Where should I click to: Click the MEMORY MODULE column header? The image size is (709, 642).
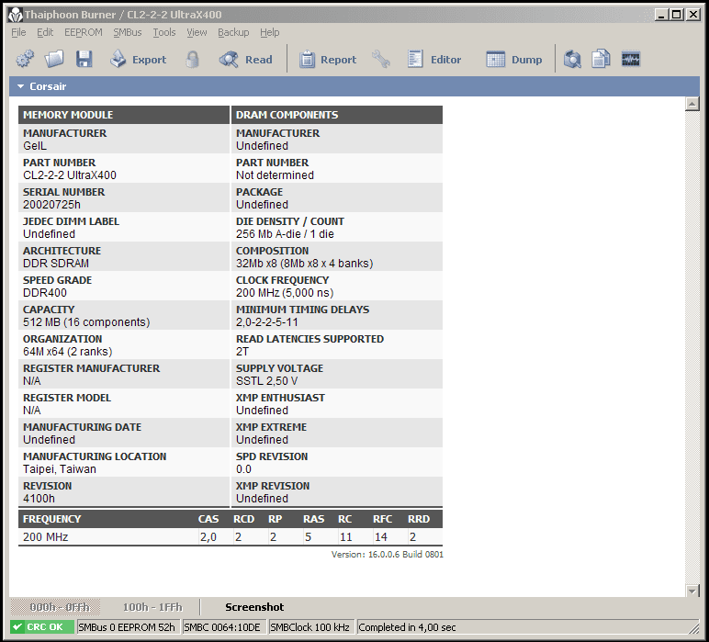tap(124, 115)
